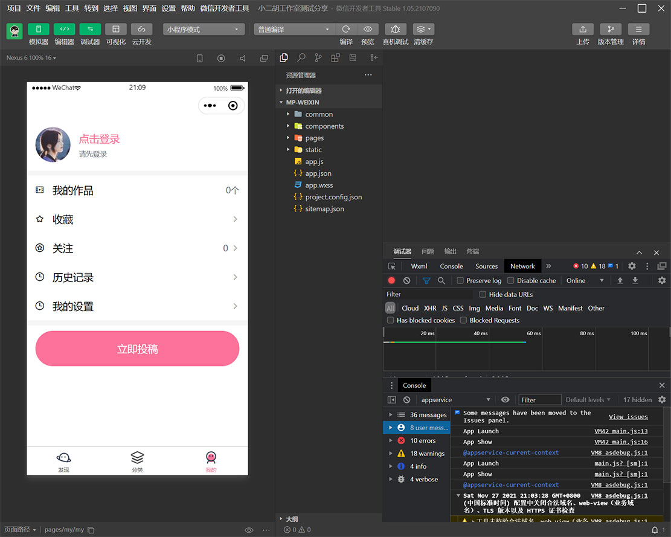
Task: Open the 普通编译 compile mode dropdown
Action: click(294, 29)
